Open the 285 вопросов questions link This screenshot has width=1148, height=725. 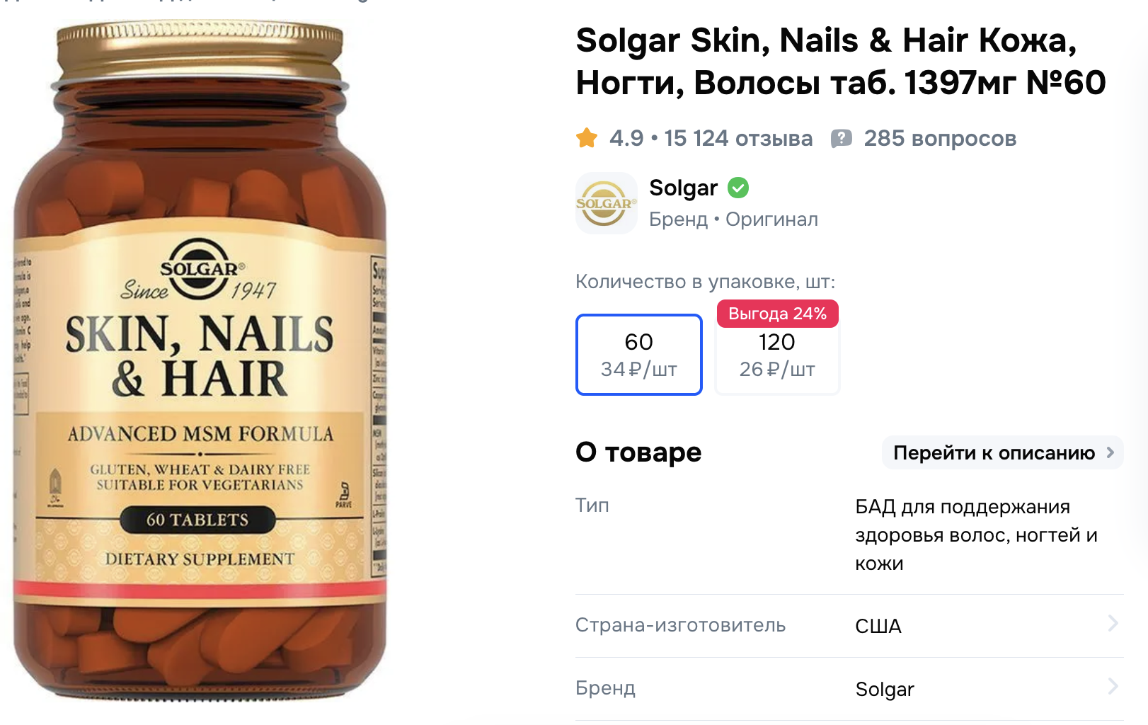939,138
